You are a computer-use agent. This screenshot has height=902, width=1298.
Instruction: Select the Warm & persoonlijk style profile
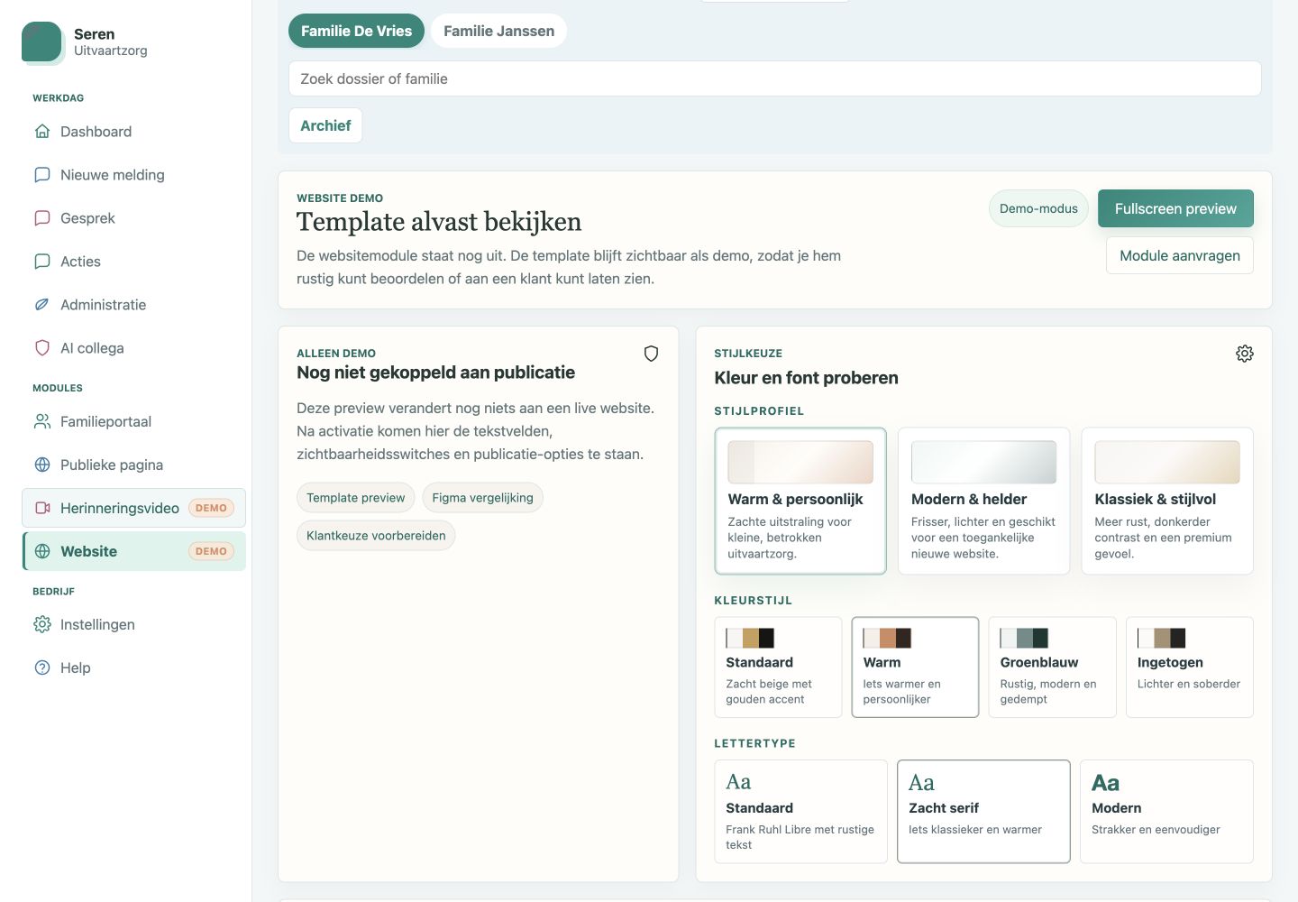click(800, 501)
